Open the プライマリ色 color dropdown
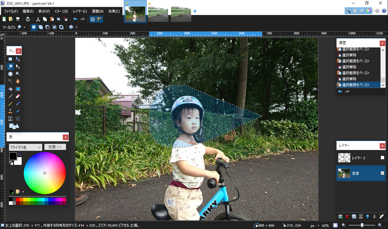Viewport: 388px width, 229px height. [x=25, y=147]
